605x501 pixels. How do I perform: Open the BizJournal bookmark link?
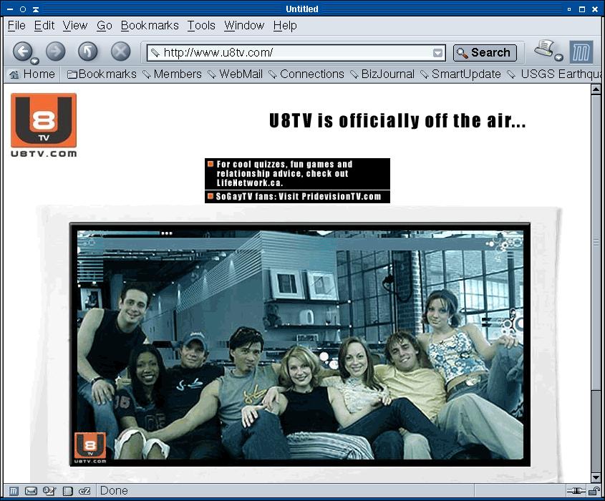tap(382, 74)
